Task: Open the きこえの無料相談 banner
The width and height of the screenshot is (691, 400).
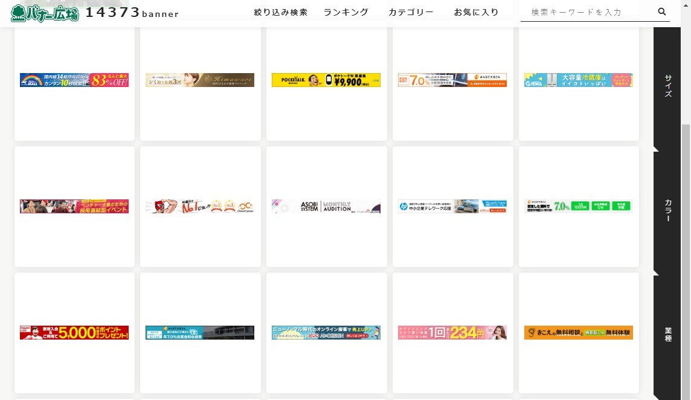Action: (x=579, y=332)
